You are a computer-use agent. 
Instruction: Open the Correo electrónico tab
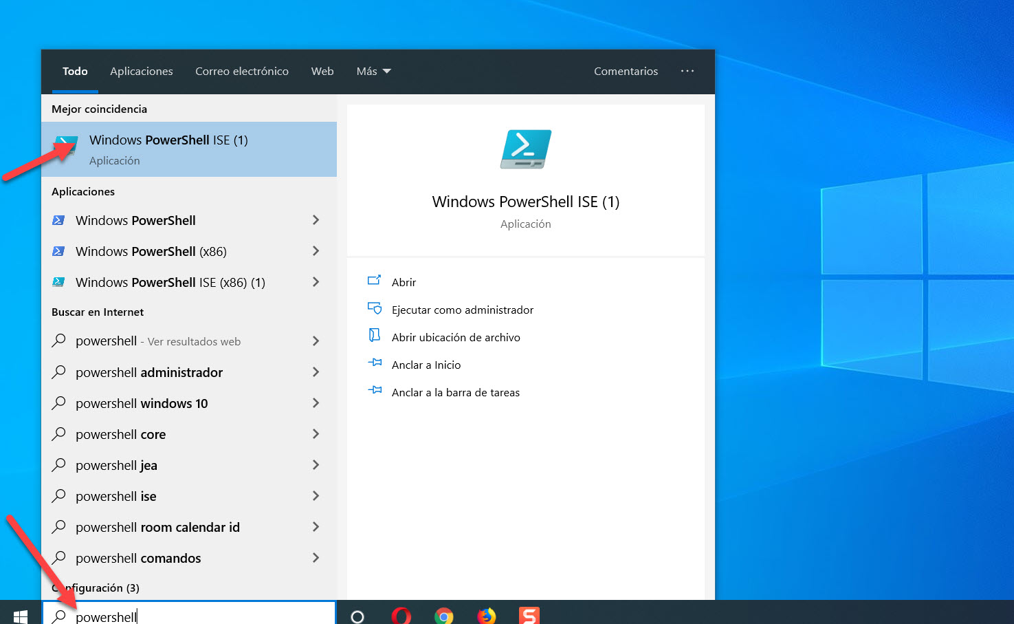pos(242,72)
